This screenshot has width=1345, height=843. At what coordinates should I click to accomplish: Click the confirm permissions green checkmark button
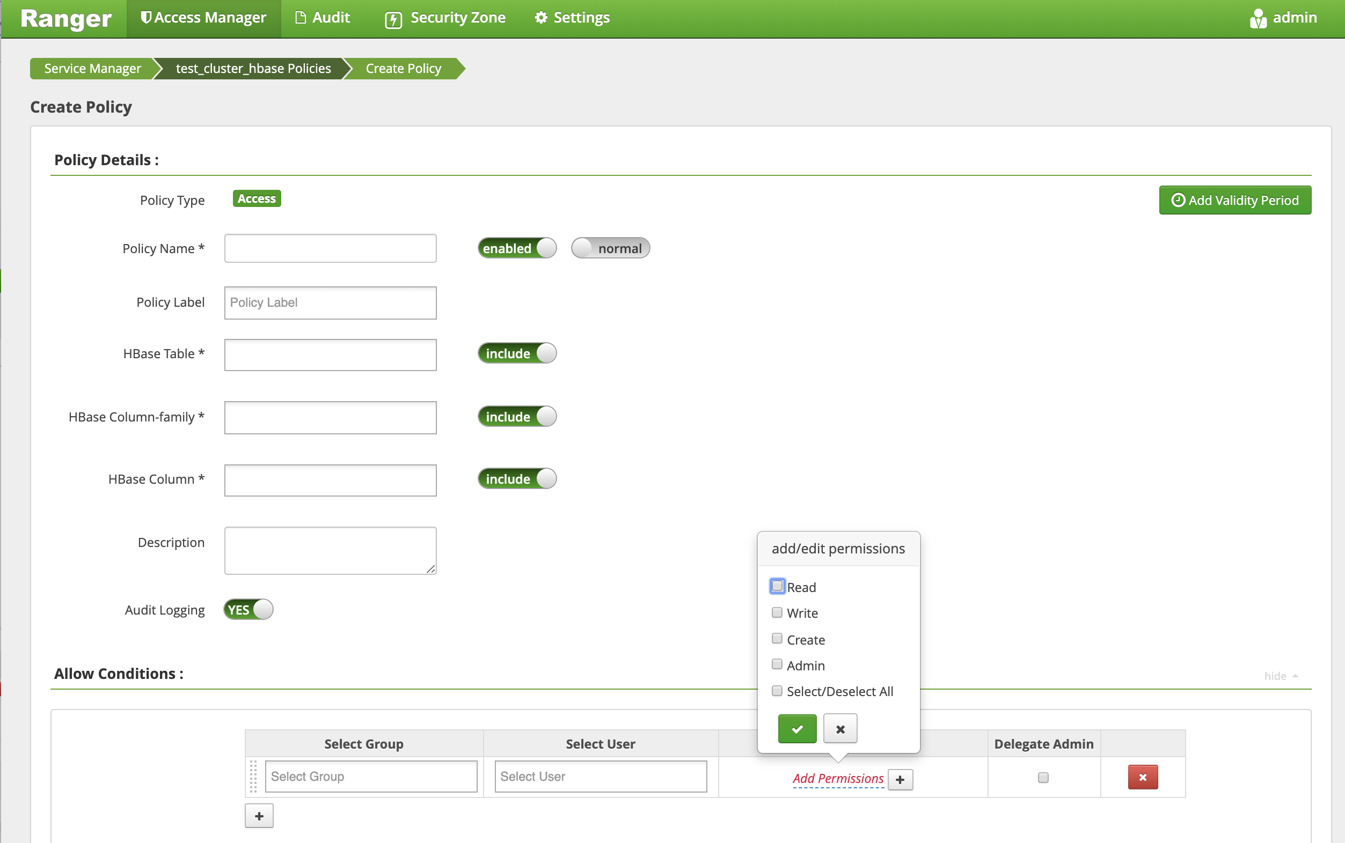pos(797,728)
